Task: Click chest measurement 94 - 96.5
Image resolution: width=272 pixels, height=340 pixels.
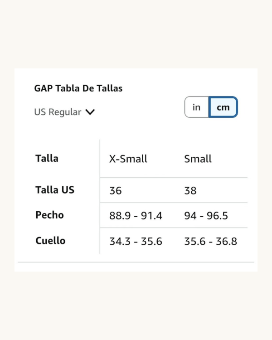Action: point(206,216)
